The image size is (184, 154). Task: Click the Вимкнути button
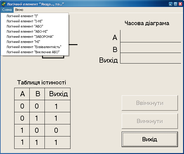[x=150, y=121]
